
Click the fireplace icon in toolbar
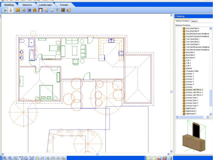click(63, 10)
